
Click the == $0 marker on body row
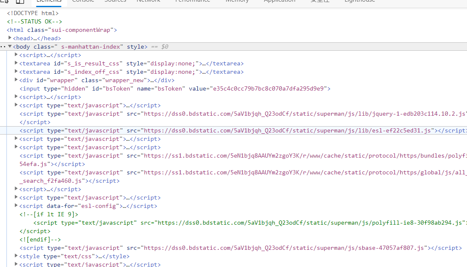(x=160, y=47)
